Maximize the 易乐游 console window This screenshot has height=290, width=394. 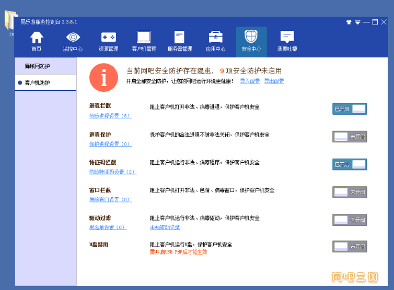point(375,22)
